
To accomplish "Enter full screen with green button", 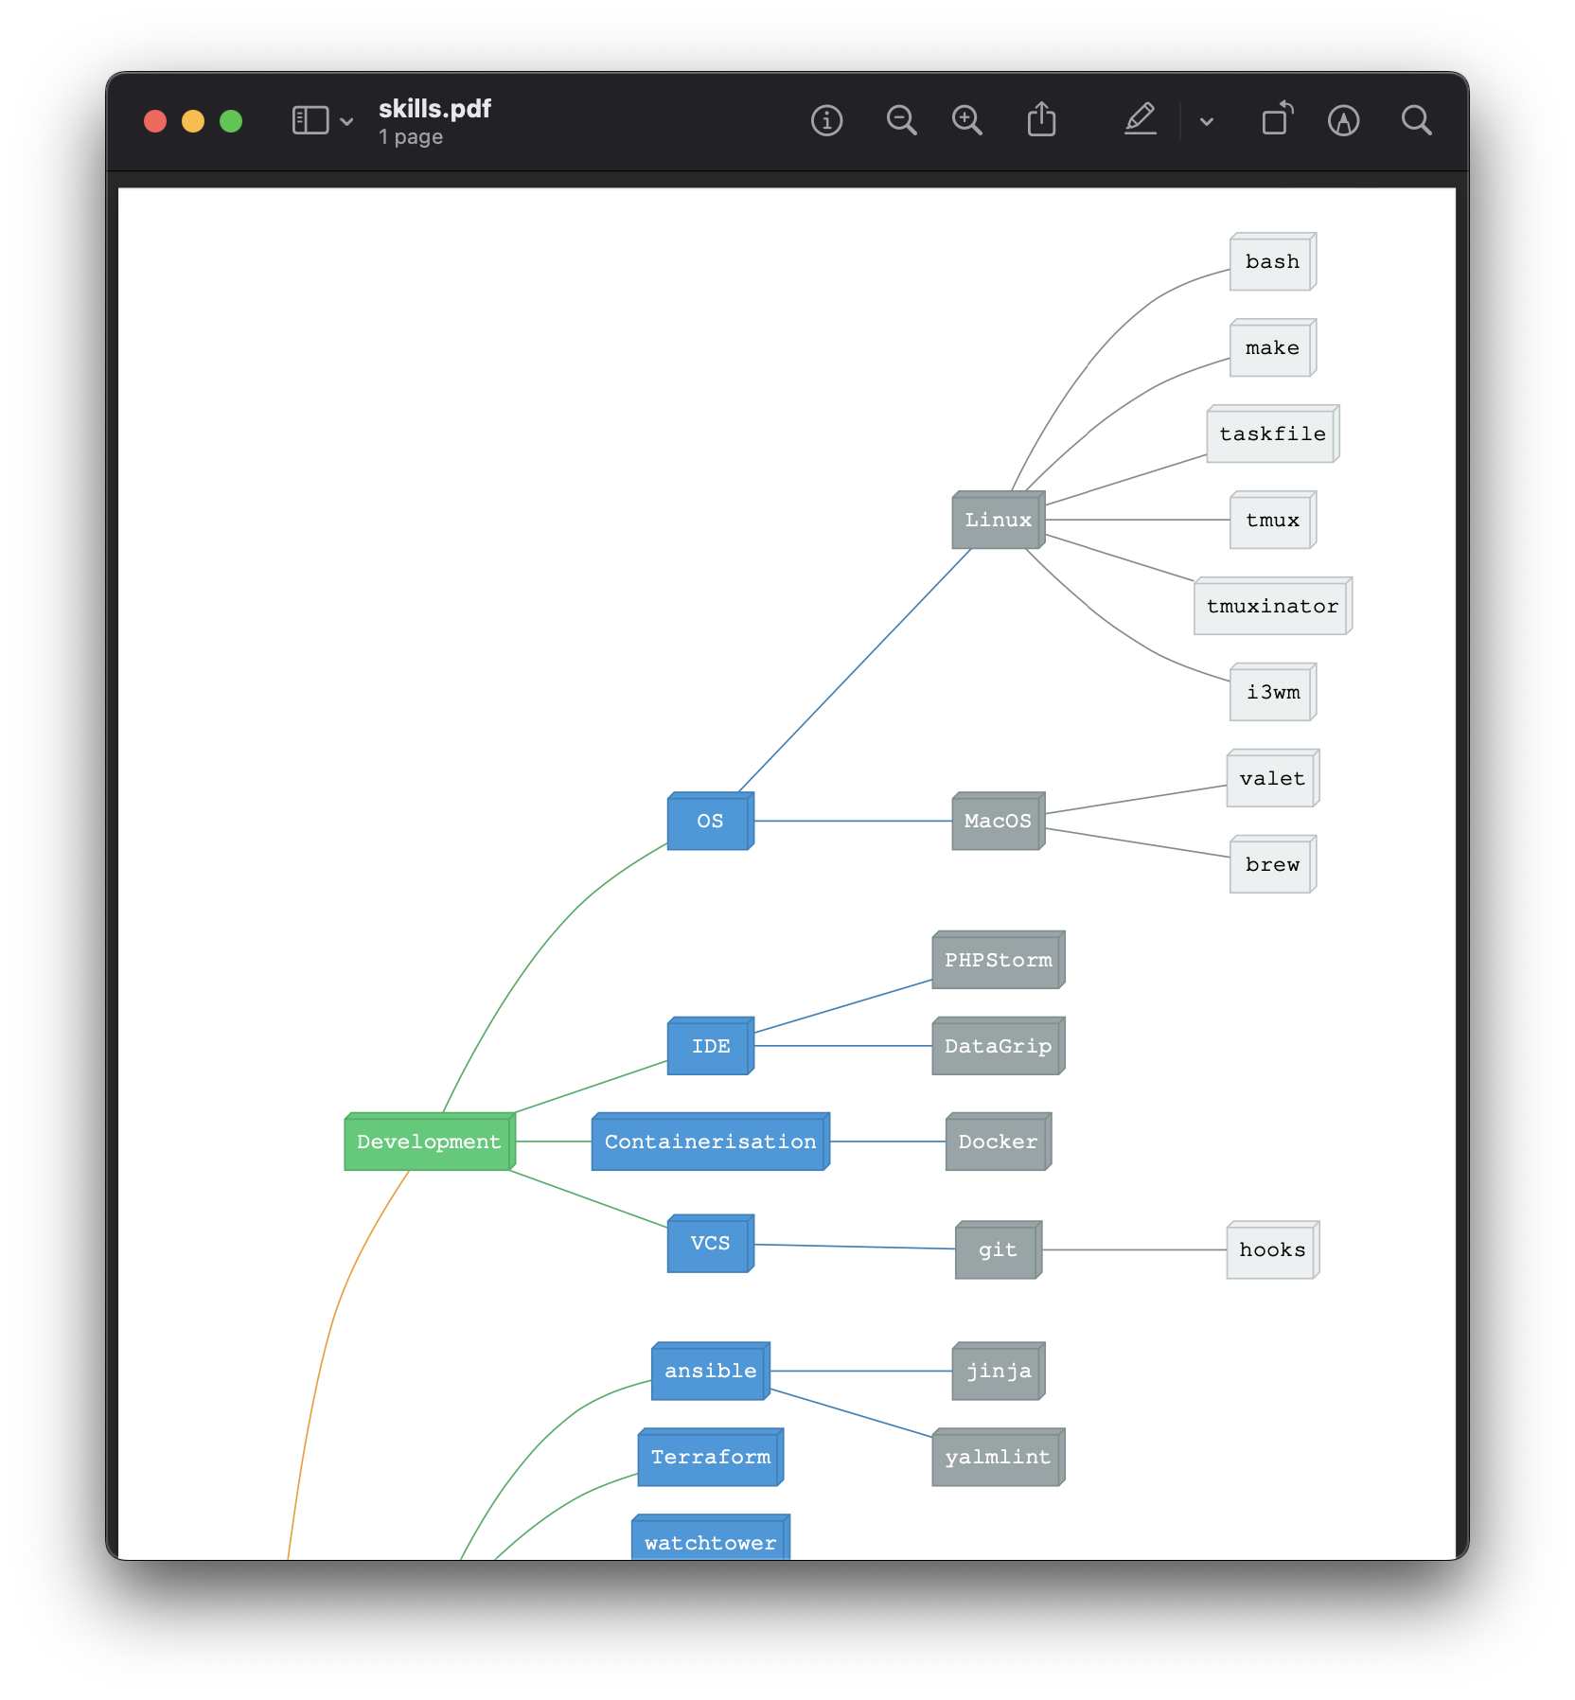I will coord(231,121).
